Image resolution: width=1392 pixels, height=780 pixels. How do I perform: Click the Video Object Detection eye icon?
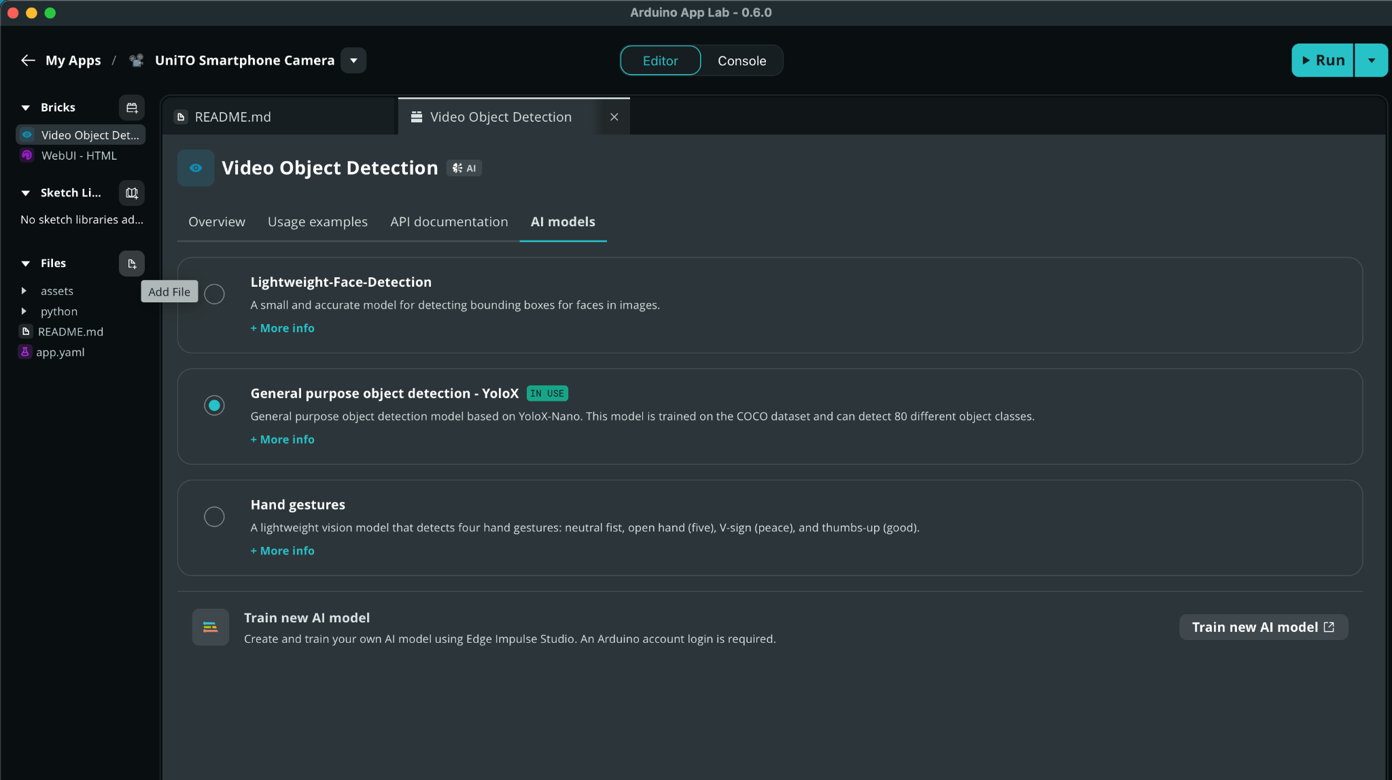click(x=196, y=168)
